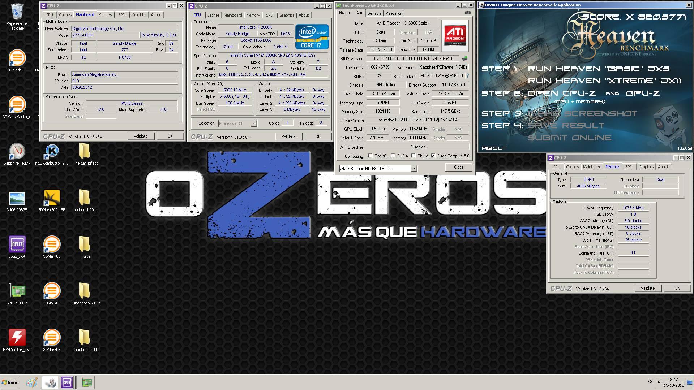Click the CPU-Z taskbar button
Image resolution: width=694 pixels, height=390 pixels.
tap(67, 382)
